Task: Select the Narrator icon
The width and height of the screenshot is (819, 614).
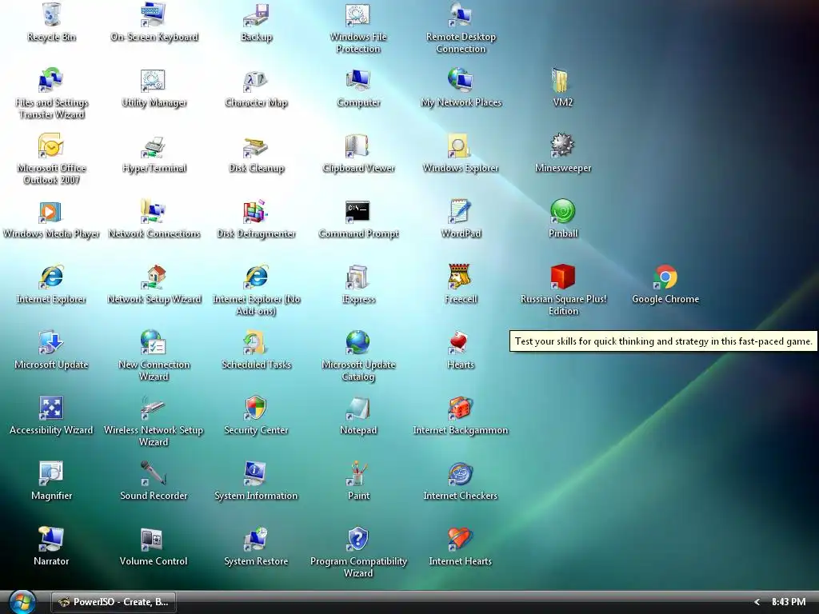Action: [x=51, y=538]
